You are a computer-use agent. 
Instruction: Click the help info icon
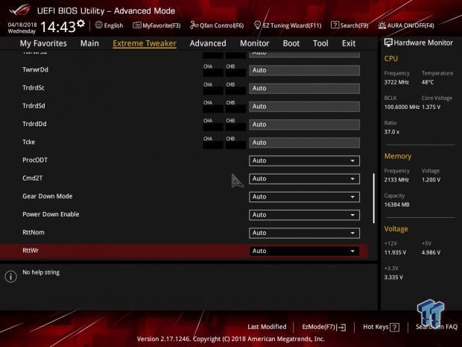[x=11, y=276]
